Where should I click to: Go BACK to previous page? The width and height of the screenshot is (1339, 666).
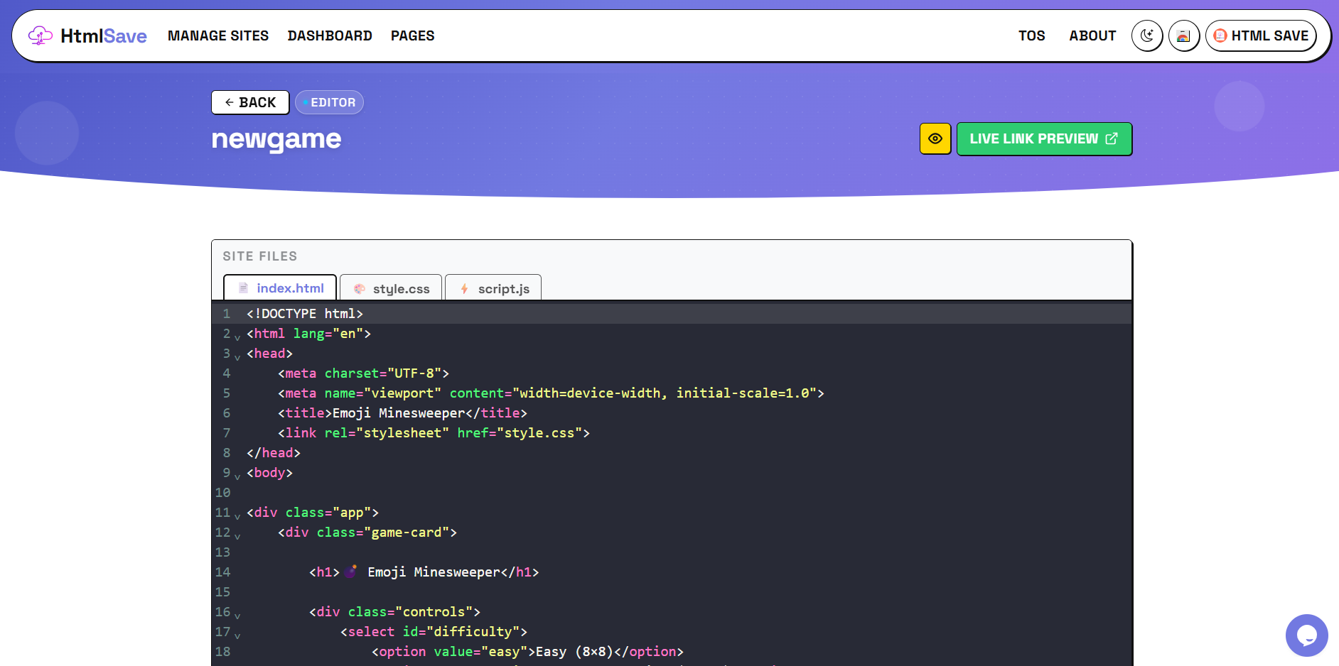tap(250, 102)
